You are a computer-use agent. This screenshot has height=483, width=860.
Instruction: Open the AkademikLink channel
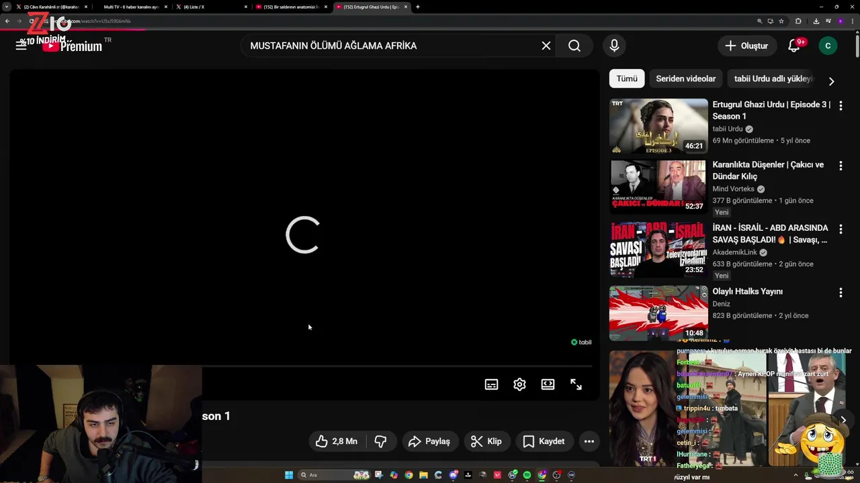[734, 252]
